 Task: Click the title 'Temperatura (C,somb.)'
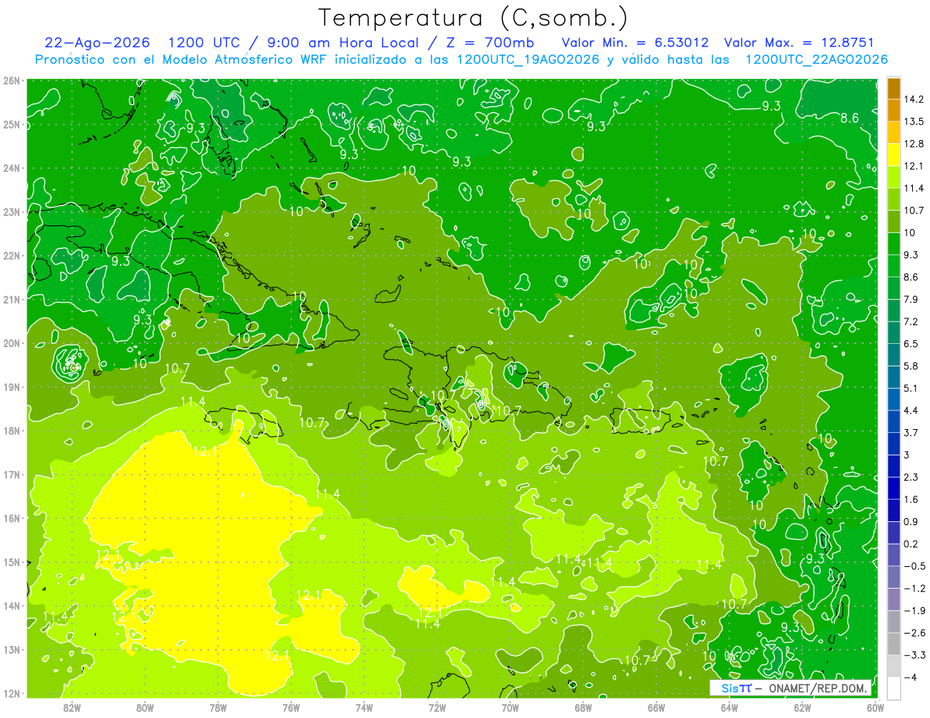pos(473,18)
